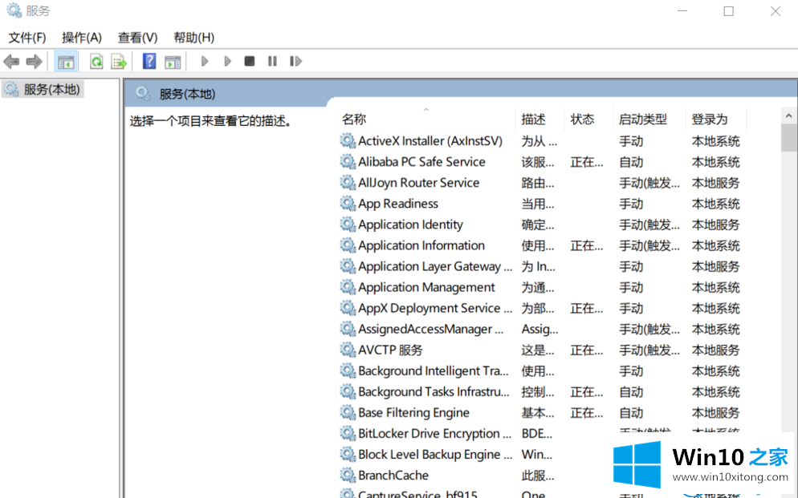Screen dimensions: 798x498
Task: Click the Export List toolbar icon
Action: (119, 62)
